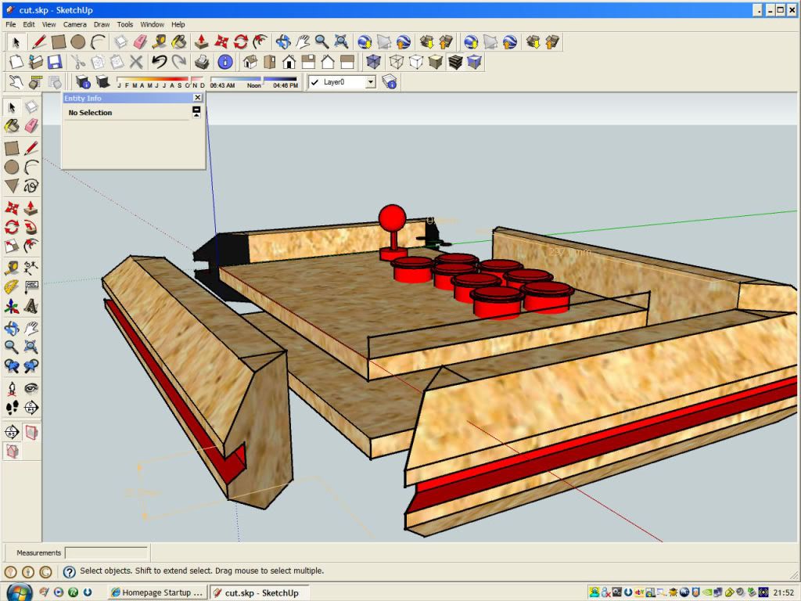Enable Wireframe face style
The image size is (801, 601).
[397, 63]
